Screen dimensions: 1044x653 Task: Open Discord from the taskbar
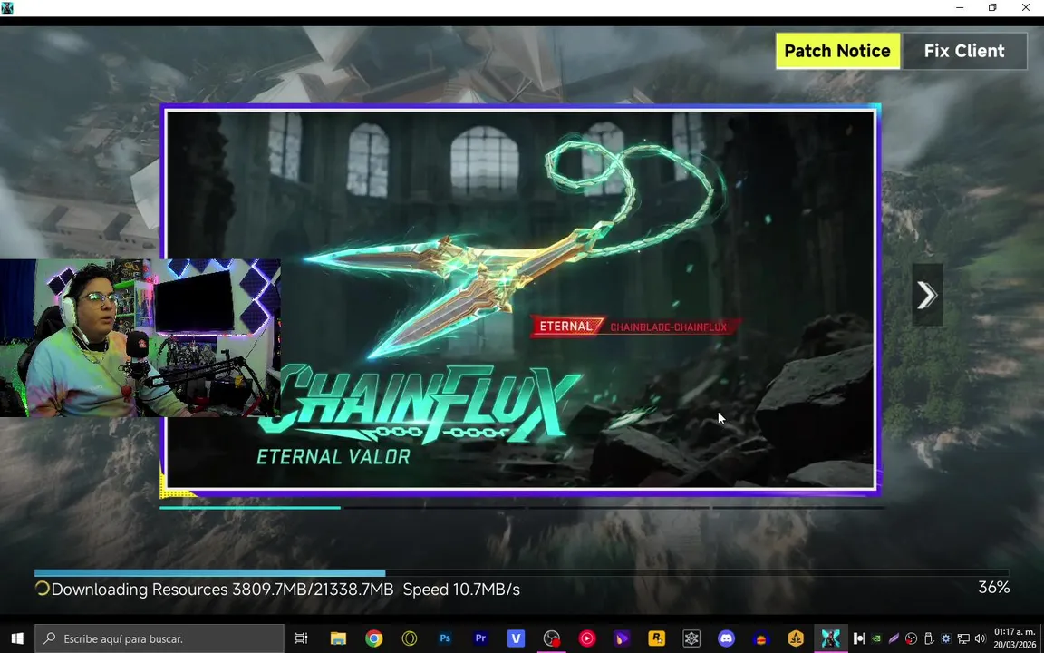click(727, 638)
